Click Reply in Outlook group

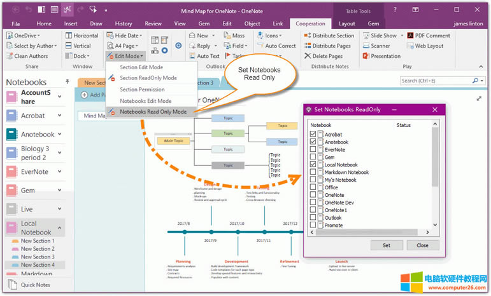coord(203,46)
